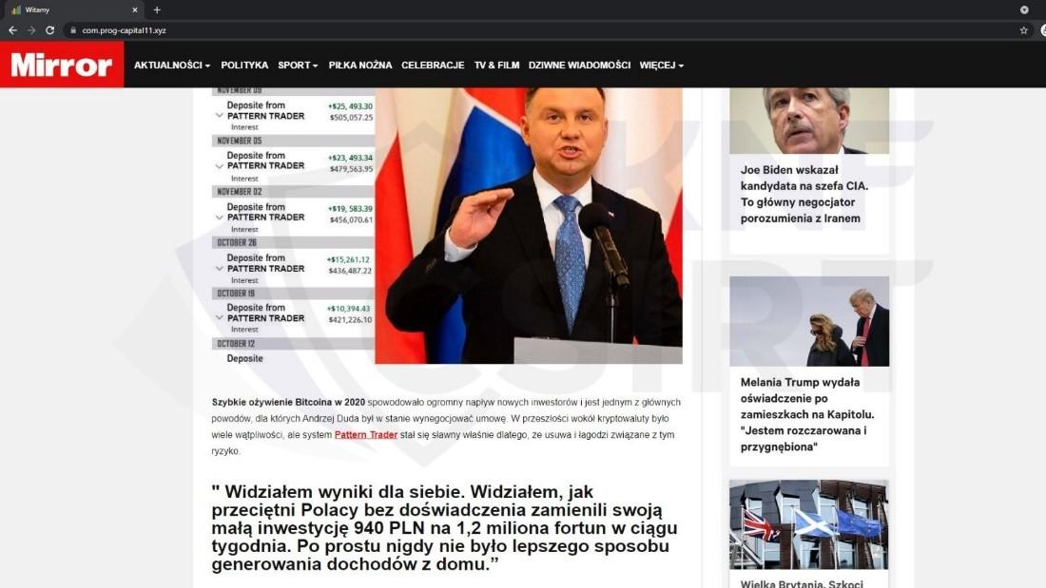Open the Dziwne Wiadomości section
This screenshot has width=1046, height=588.
(579, 66)
